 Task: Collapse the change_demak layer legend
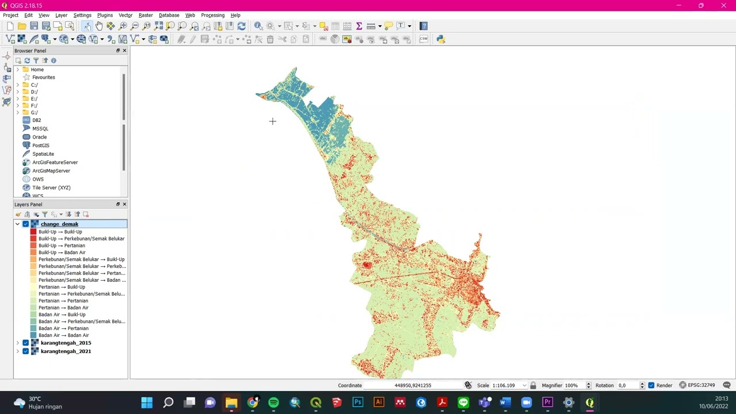17,224
